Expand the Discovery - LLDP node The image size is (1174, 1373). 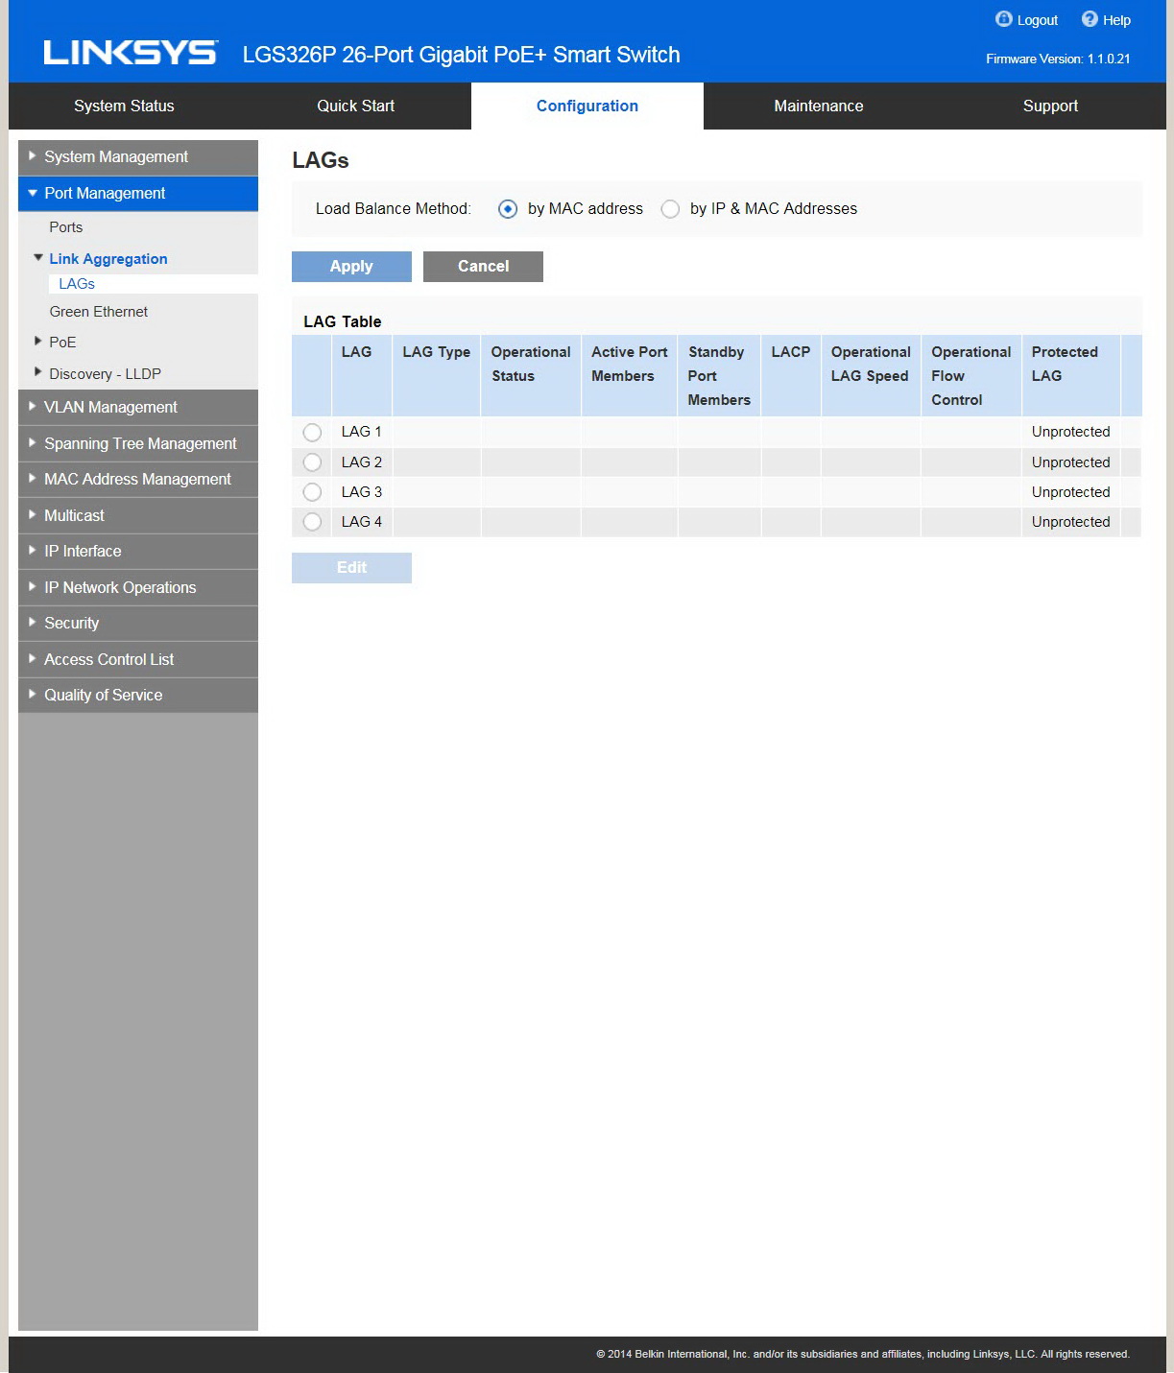pyautogui.click(x=38, y=372)
